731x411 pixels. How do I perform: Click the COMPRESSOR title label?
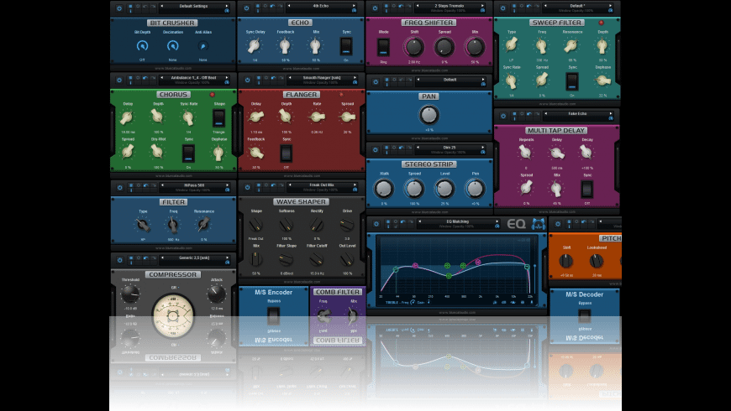click(172, 274)
